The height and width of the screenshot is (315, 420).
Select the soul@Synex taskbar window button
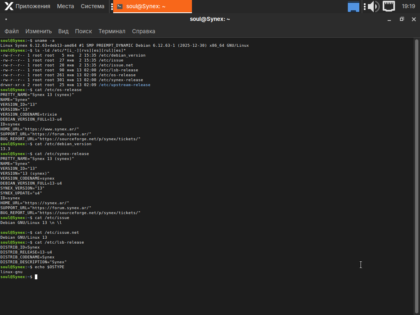coord(152,6)
